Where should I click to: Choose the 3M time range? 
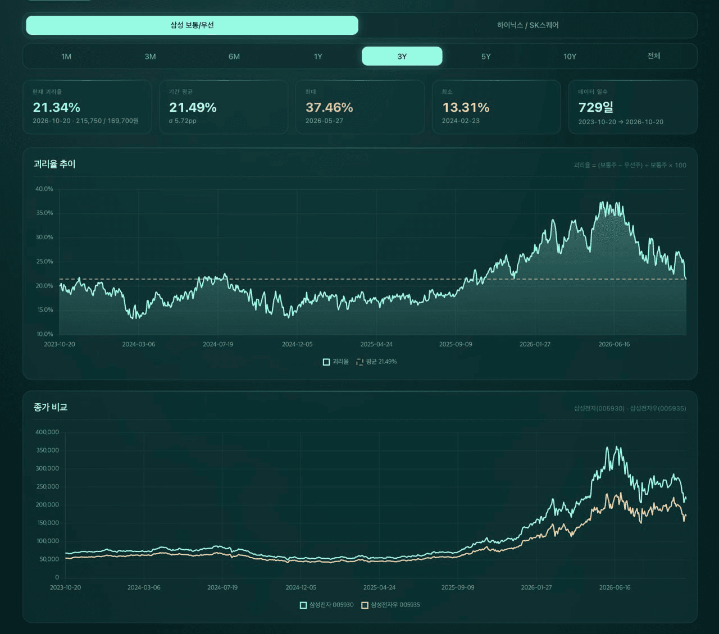pos(150,56)
